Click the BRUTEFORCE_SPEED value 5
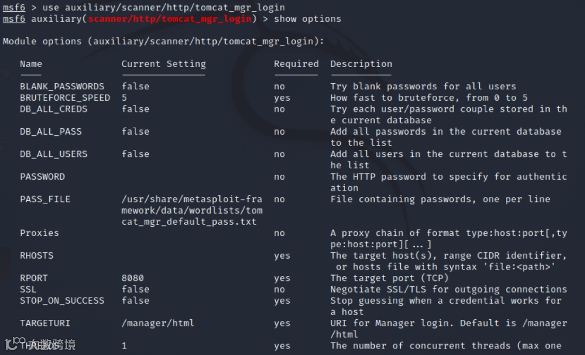This screenshot has width=585, height=355. coord(125,98)
